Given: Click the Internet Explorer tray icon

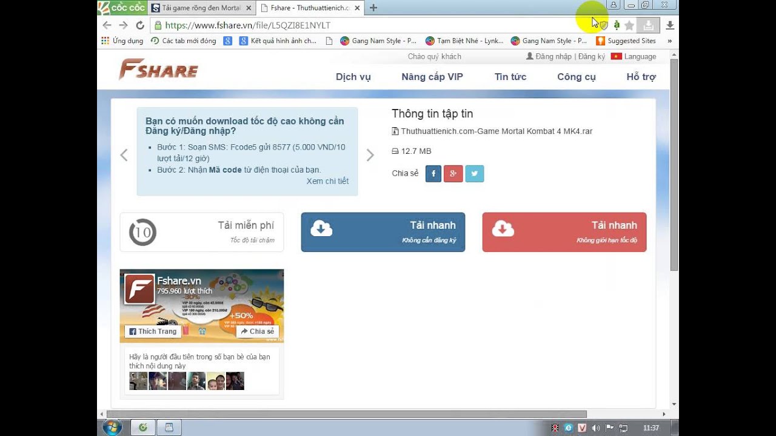Looking at the screenshot, I should point(569,428).
